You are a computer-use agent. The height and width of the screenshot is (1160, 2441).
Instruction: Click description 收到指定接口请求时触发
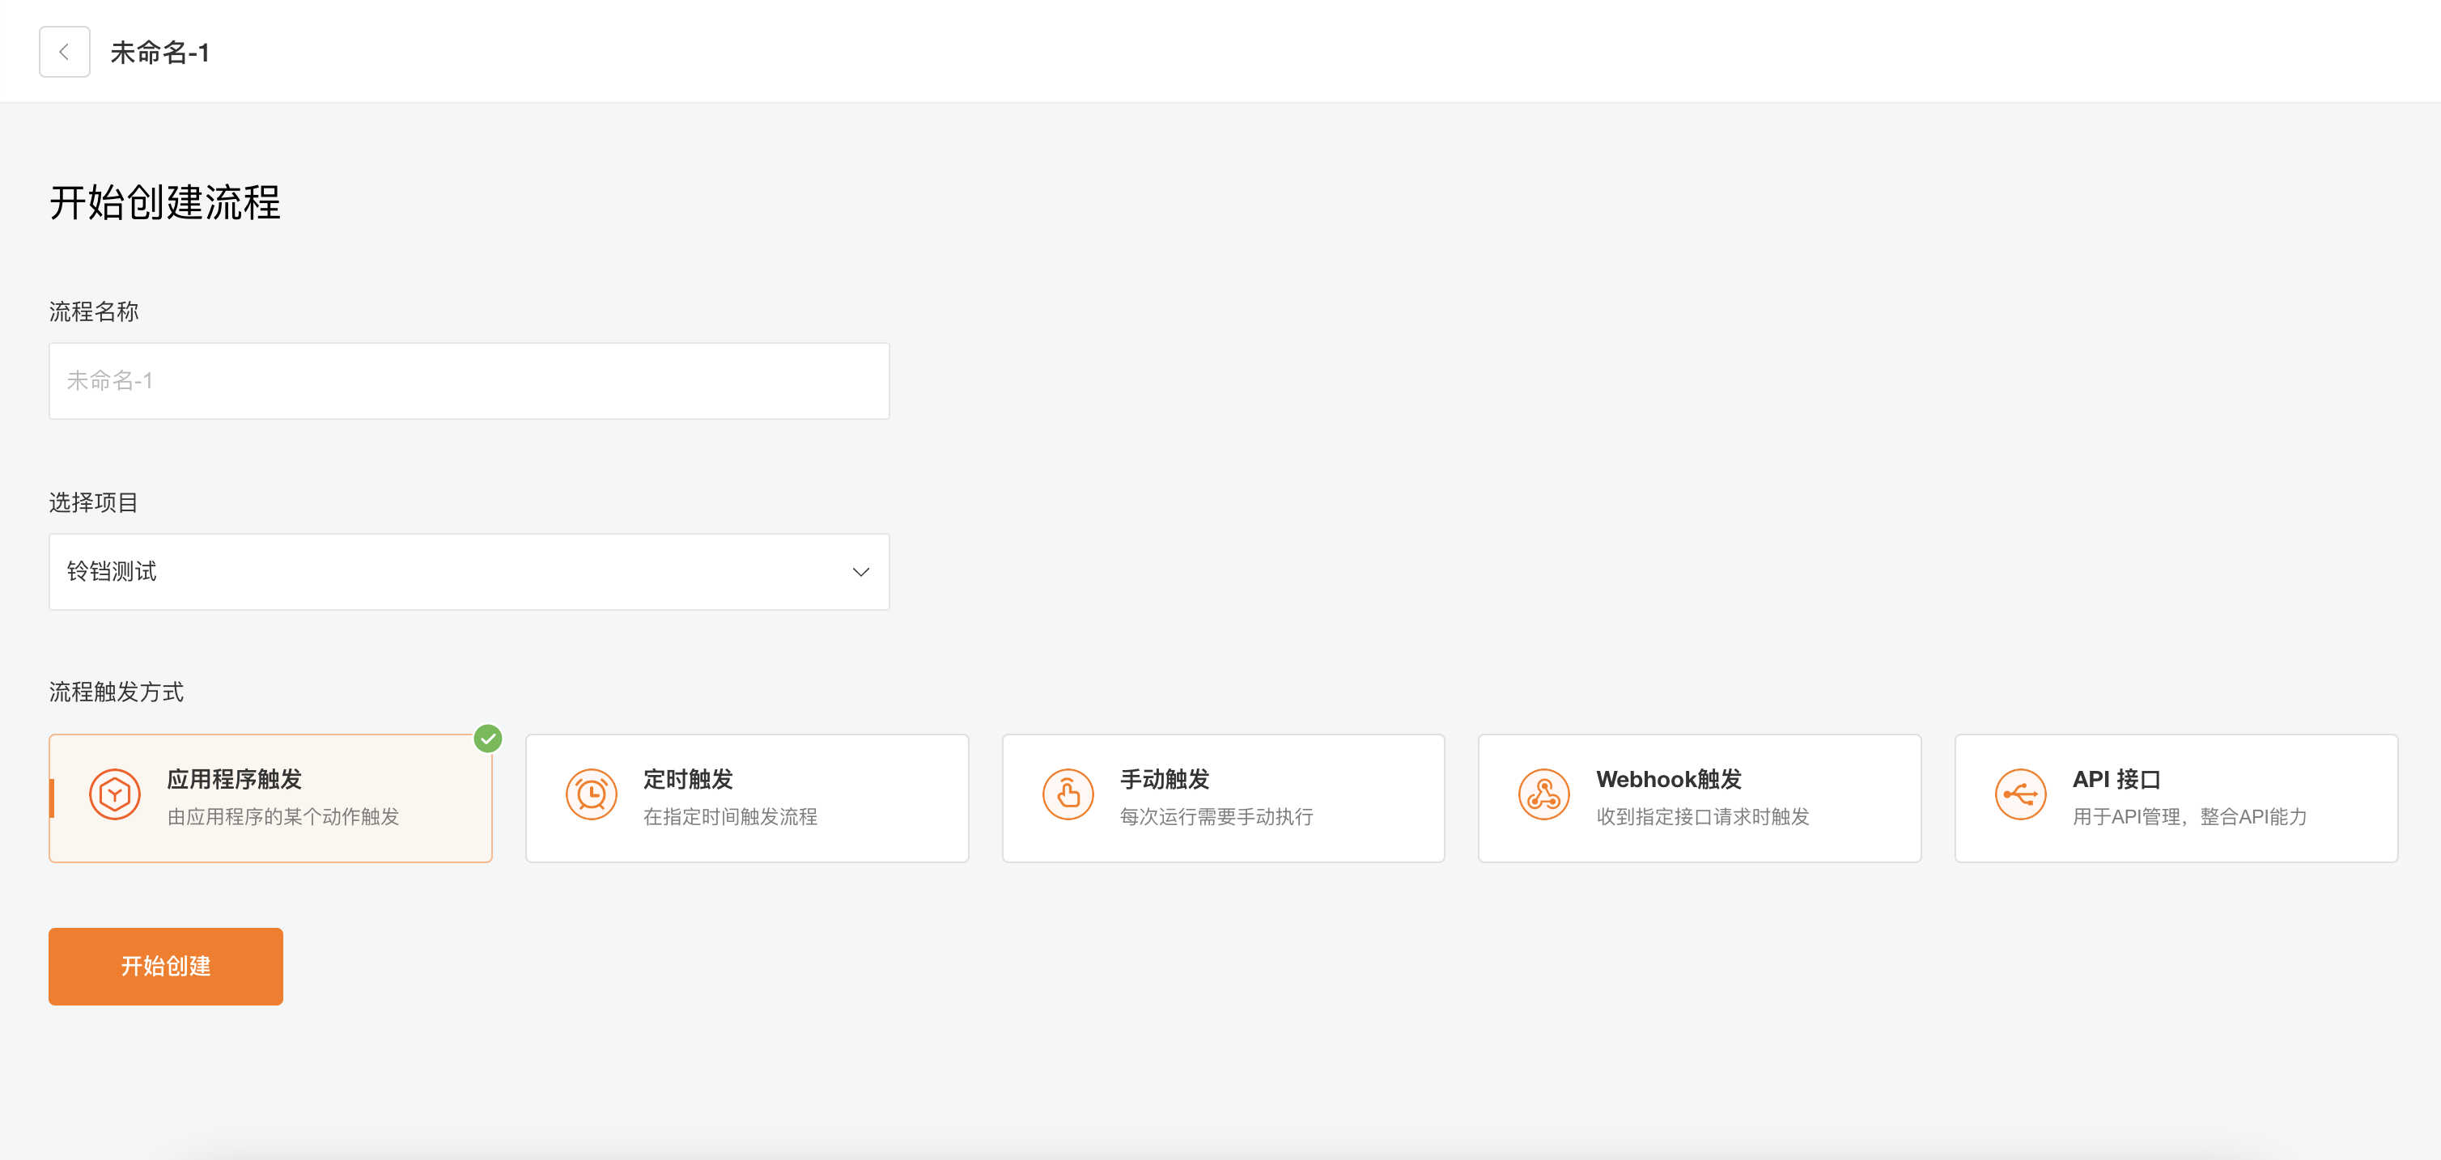click(1703, 816)
